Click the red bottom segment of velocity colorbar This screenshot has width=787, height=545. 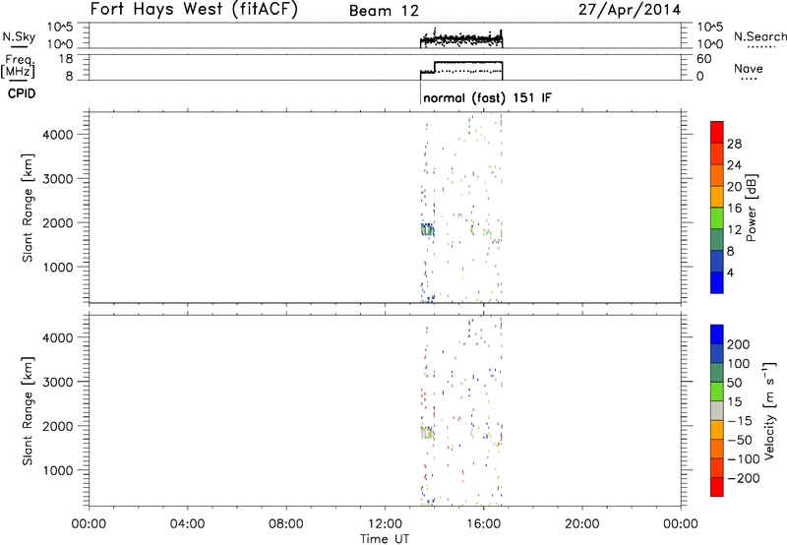click(x=717, y=487)
